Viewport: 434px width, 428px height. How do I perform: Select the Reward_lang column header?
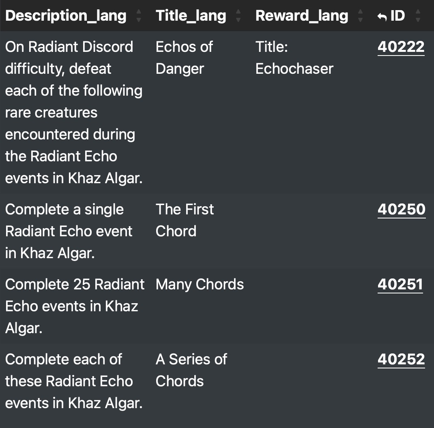(x=302, y=16)
